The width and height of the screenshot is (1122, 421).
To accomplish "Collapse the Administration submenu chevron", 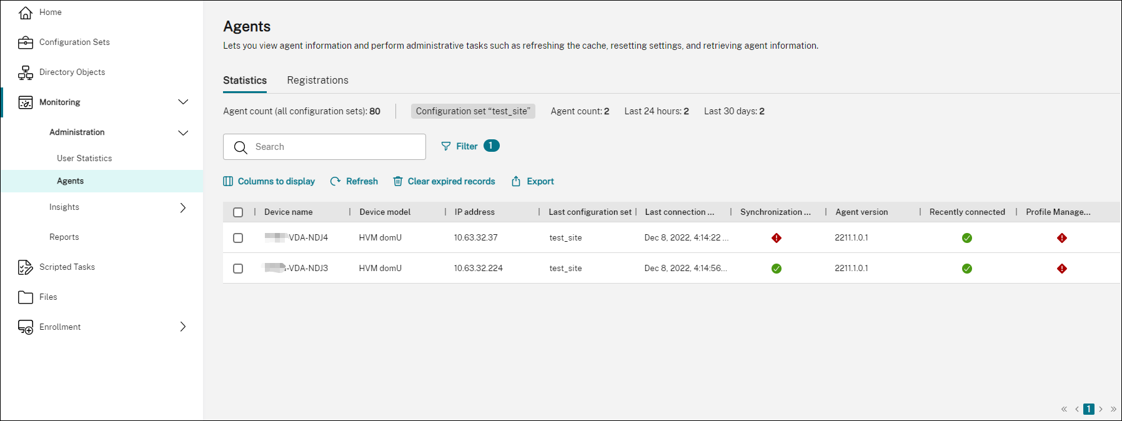I will click(183, 132).
